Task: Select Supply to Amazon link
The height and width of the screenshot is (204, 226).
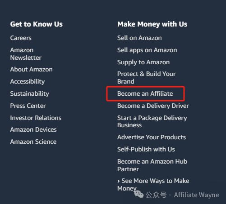Action: (x=143, y=62)
